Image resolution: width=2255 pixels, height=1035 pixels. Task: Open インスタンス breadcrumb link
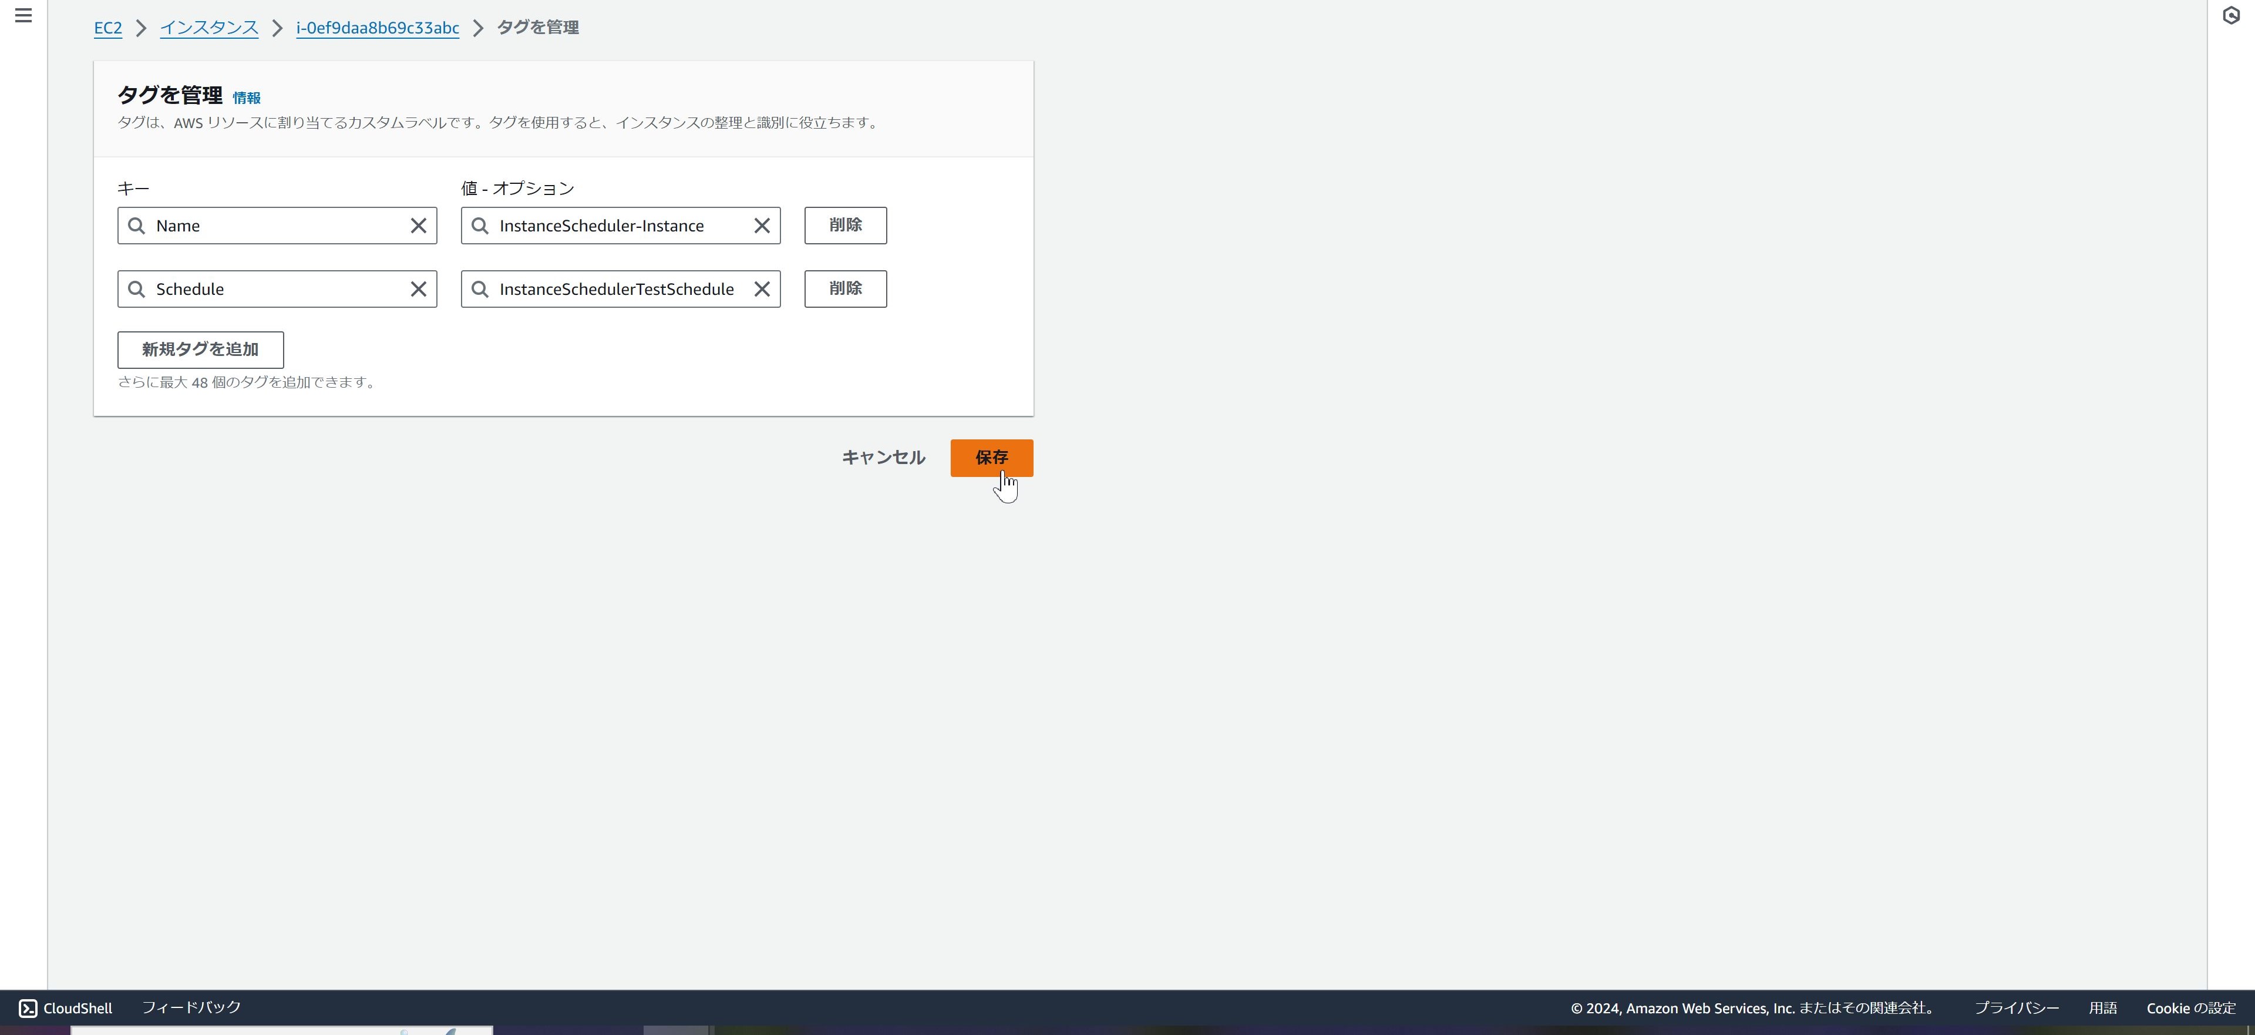(x=209, y=27)
